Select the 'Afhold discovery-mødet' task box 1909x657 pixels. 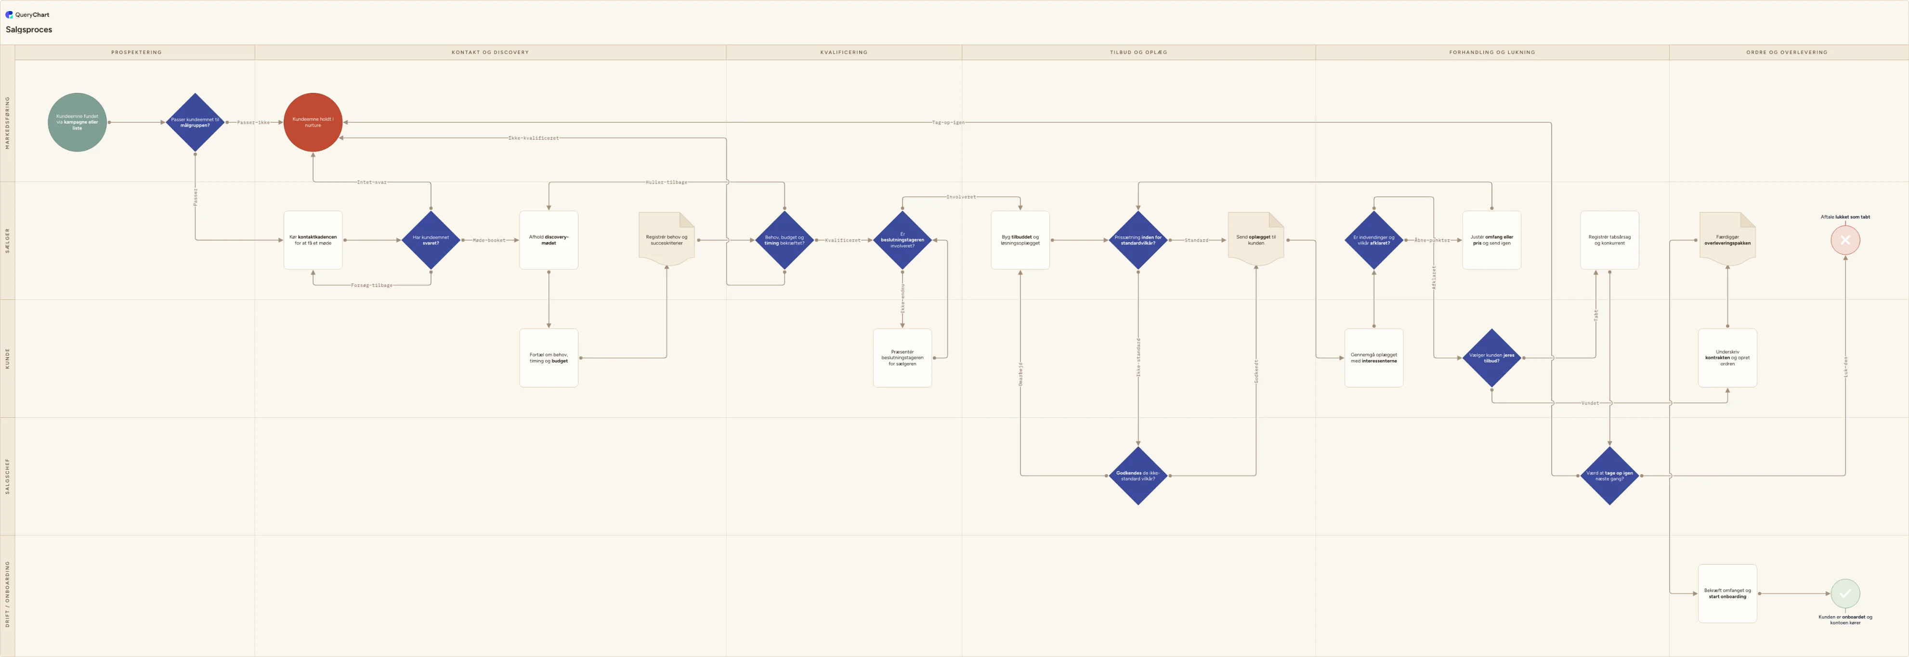pyautogui.click(x=549, y=240)
